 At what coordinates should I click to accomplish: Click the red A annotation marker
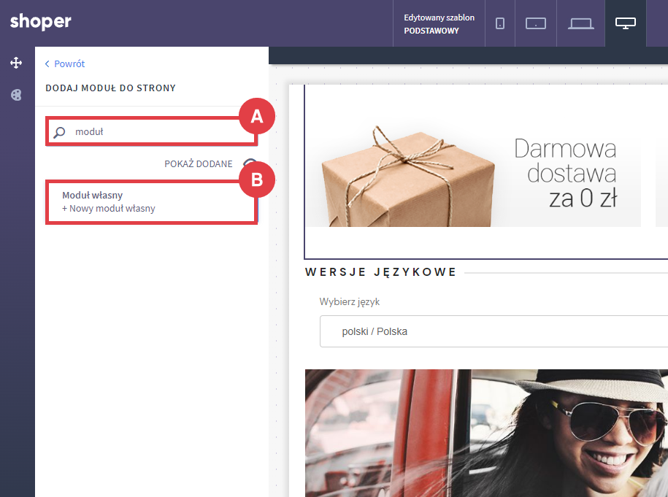coord(256,117)
